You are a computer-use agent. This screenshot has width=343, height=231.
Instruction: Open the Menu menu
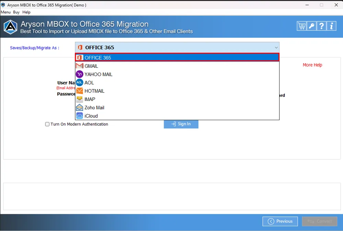6,12
